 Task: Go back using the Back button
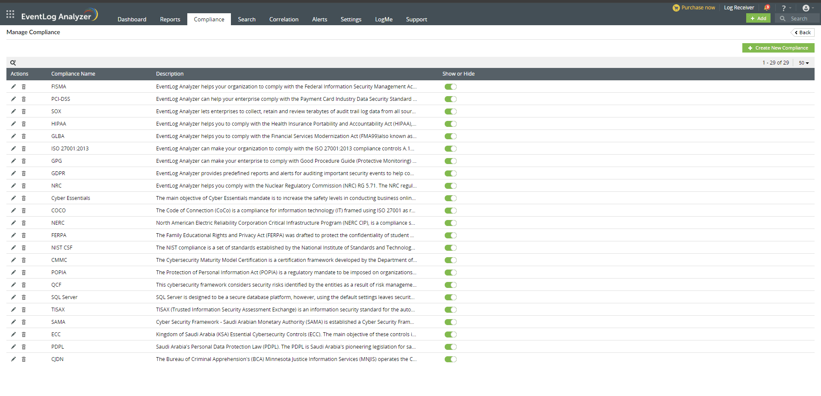(x=803, y=32)
